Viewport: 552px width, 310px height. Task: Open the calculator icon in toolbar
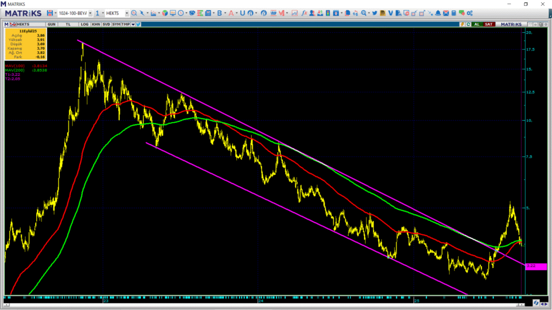tap(454, 13)
